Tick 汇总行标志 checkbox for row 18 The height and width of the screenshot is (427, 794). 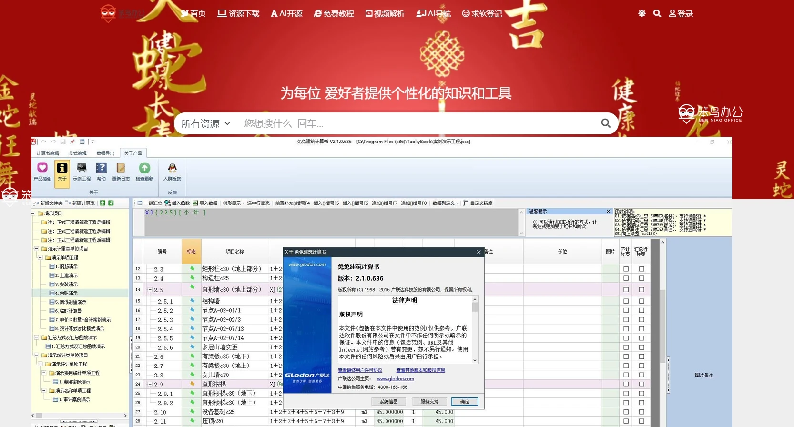[641, 329]
